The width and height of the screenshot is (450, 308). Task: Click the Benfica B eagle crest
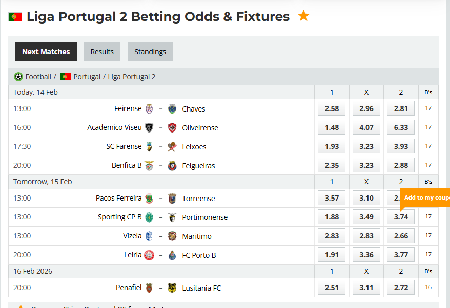pos(149,165)
